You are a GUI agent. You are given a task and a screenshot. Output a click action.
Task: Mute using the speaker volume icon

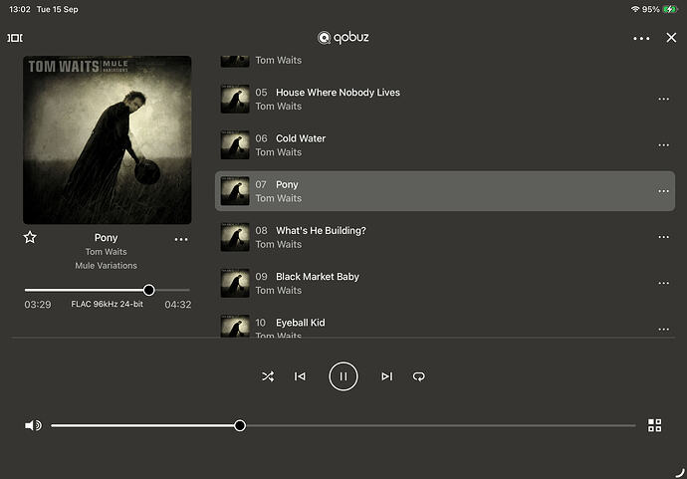point(33,425)
